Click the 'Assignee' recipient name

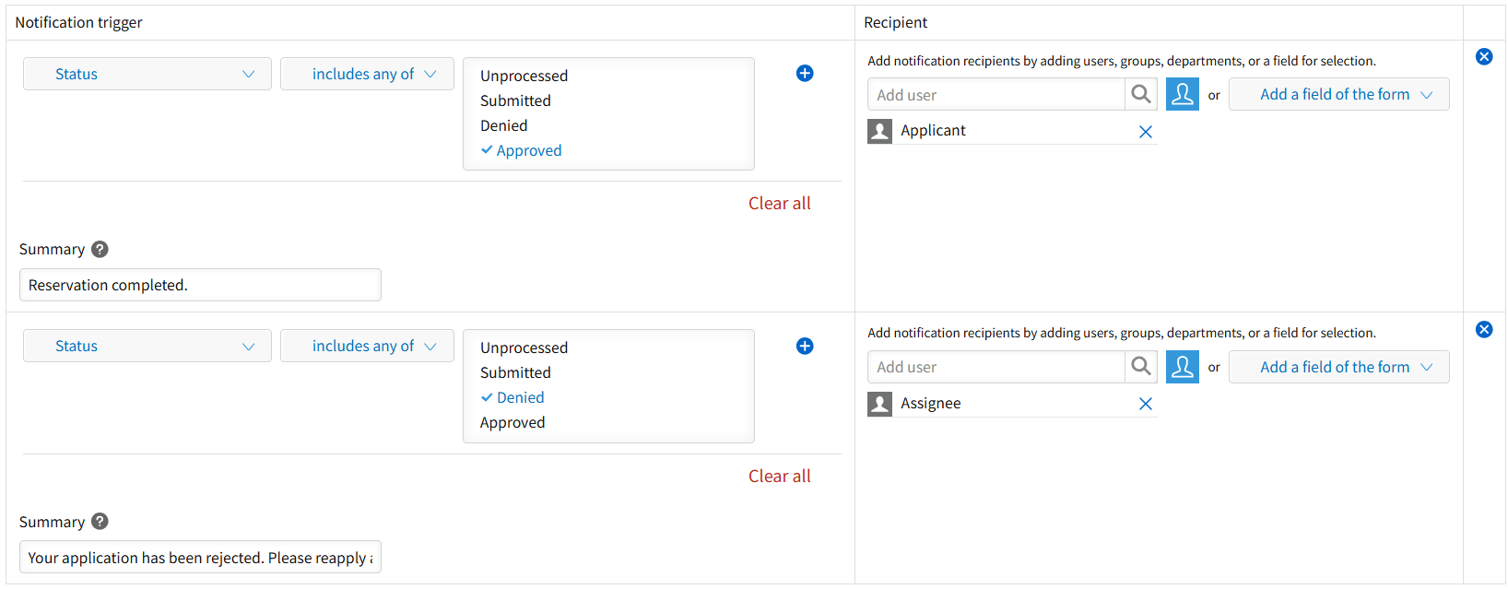tap(931, 404)
